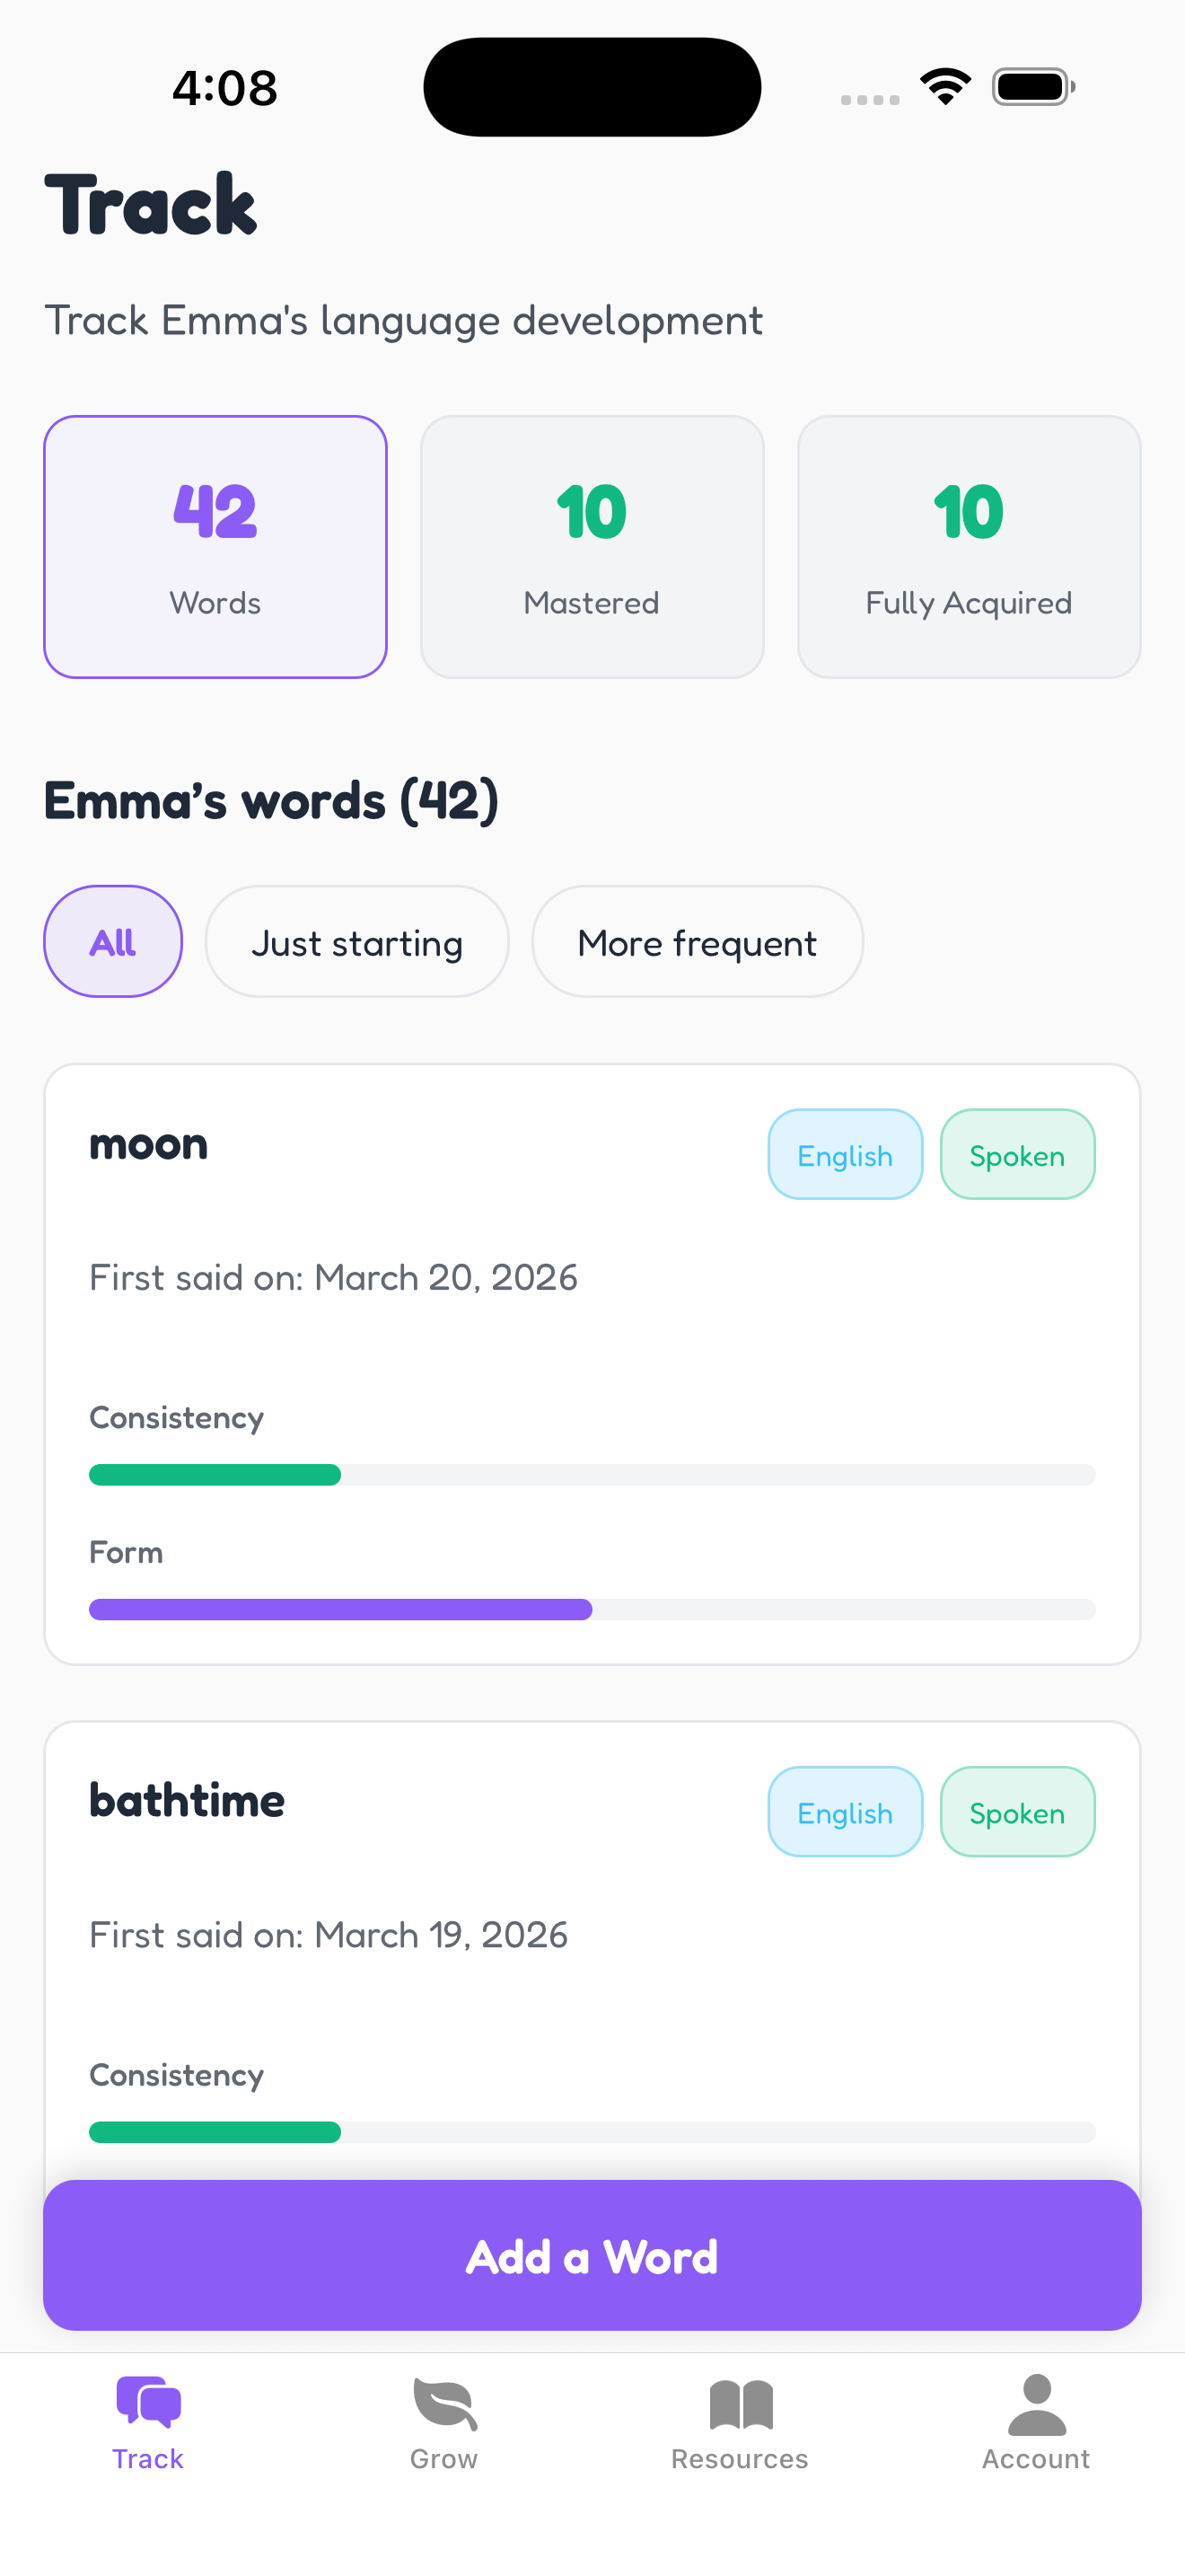The width and height of the screenshot is (1185, 2576).
Task: Click the "English" tag on the moon card
Action: [x=844, y=1154]
